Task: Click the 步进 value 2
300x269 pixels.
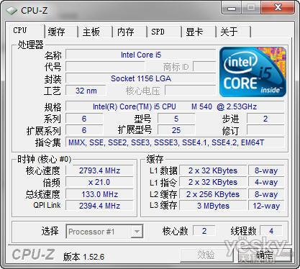Action: coord(265,119)
